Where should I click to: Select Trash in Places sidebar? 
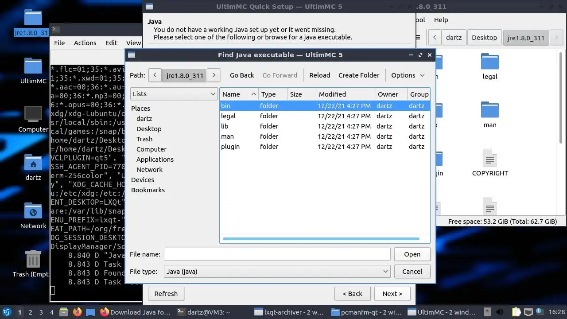(144, 139)
